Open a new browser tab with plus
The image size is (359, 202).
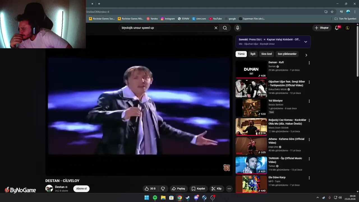[x=99, y=4]
